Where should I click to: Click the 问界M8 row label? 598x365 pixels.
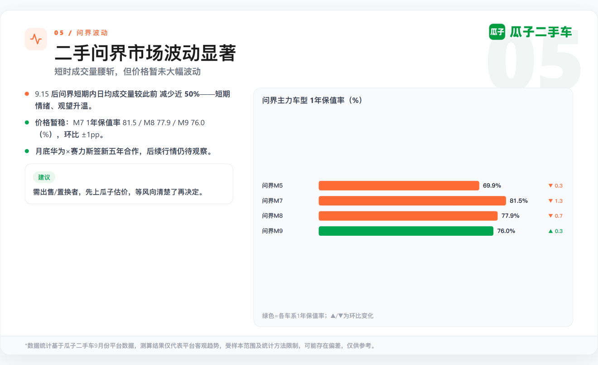tap(272, 216)
